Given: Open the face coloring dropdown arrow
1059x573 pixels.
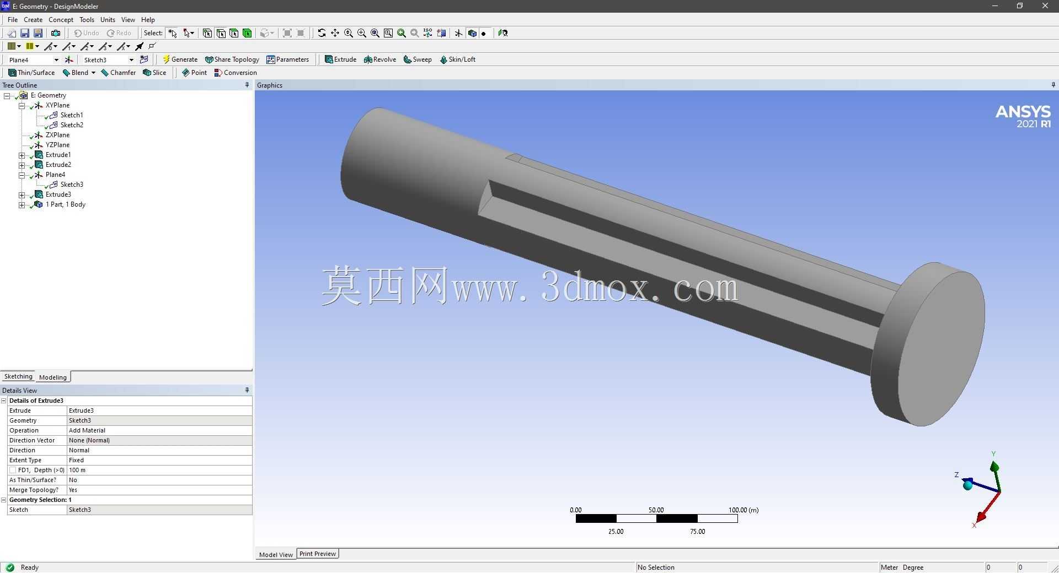Looking at the screenshot, I should pos(19,46).
